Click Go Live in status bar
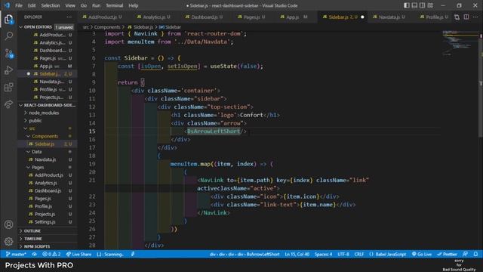This screenshot has height=272, width=483. click(x=422, y=254)
